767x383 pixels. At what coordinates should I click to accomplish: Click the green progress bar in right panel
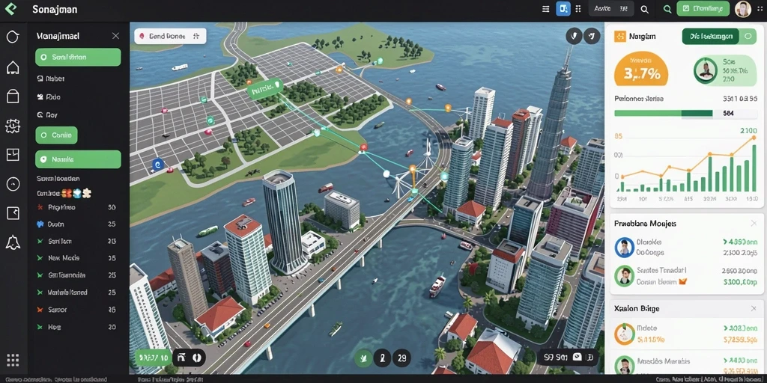664,114
